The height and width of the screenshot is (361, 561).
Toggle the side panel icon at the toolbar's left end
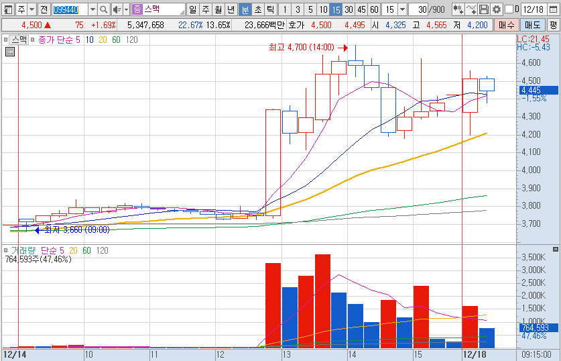(x=8, y=9)
